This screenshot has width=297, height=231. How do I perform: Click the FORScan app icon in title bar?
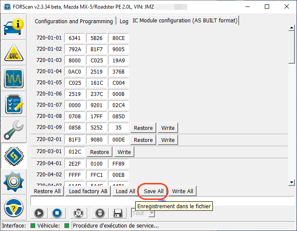[7, 7]
